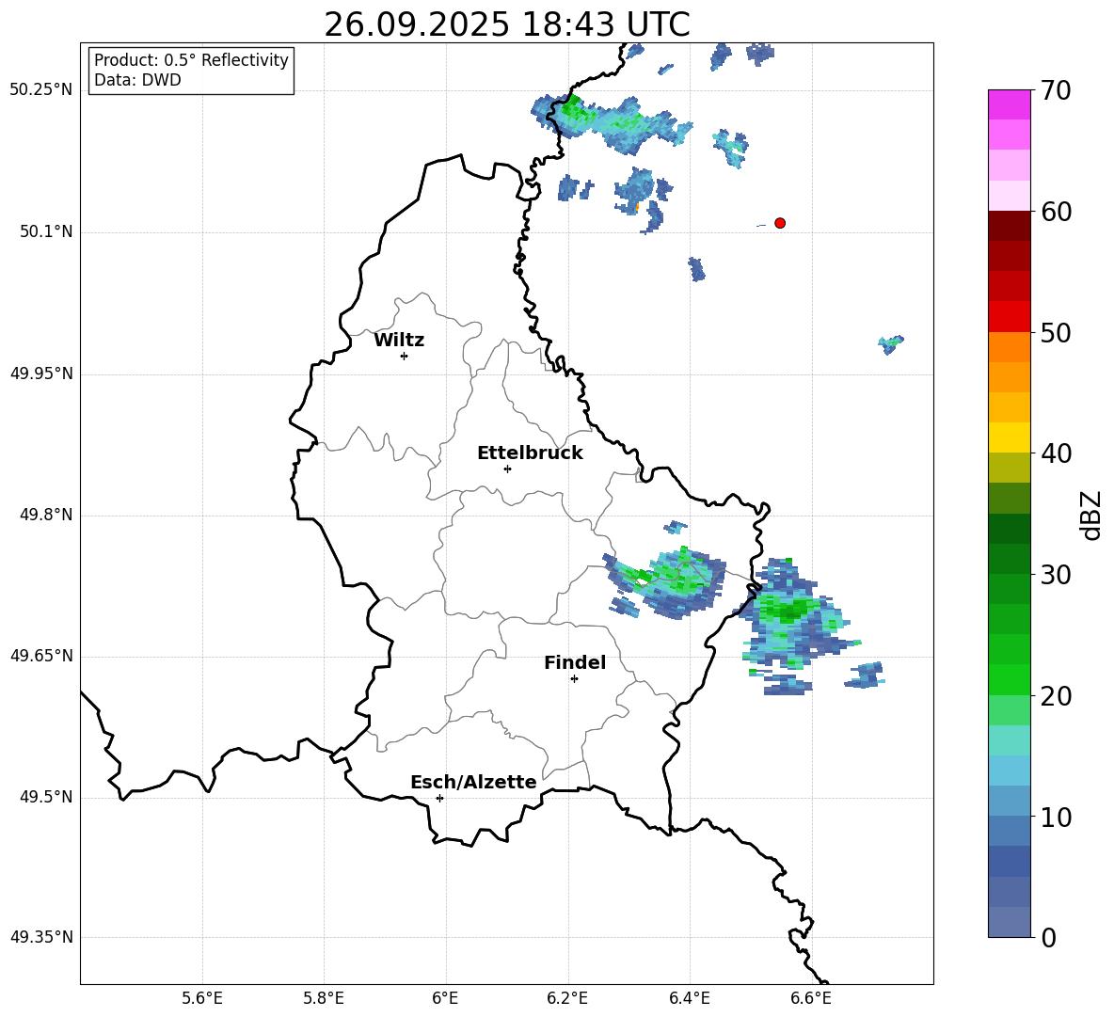Click the 49.95°N latitude label
This screenshot has width=1114, height=1017.
[x=41, y=373]
